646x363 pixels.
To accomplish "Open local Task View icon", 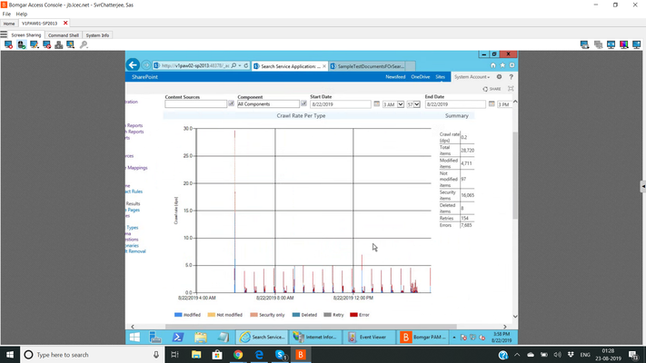I will (x=174, y=355).
